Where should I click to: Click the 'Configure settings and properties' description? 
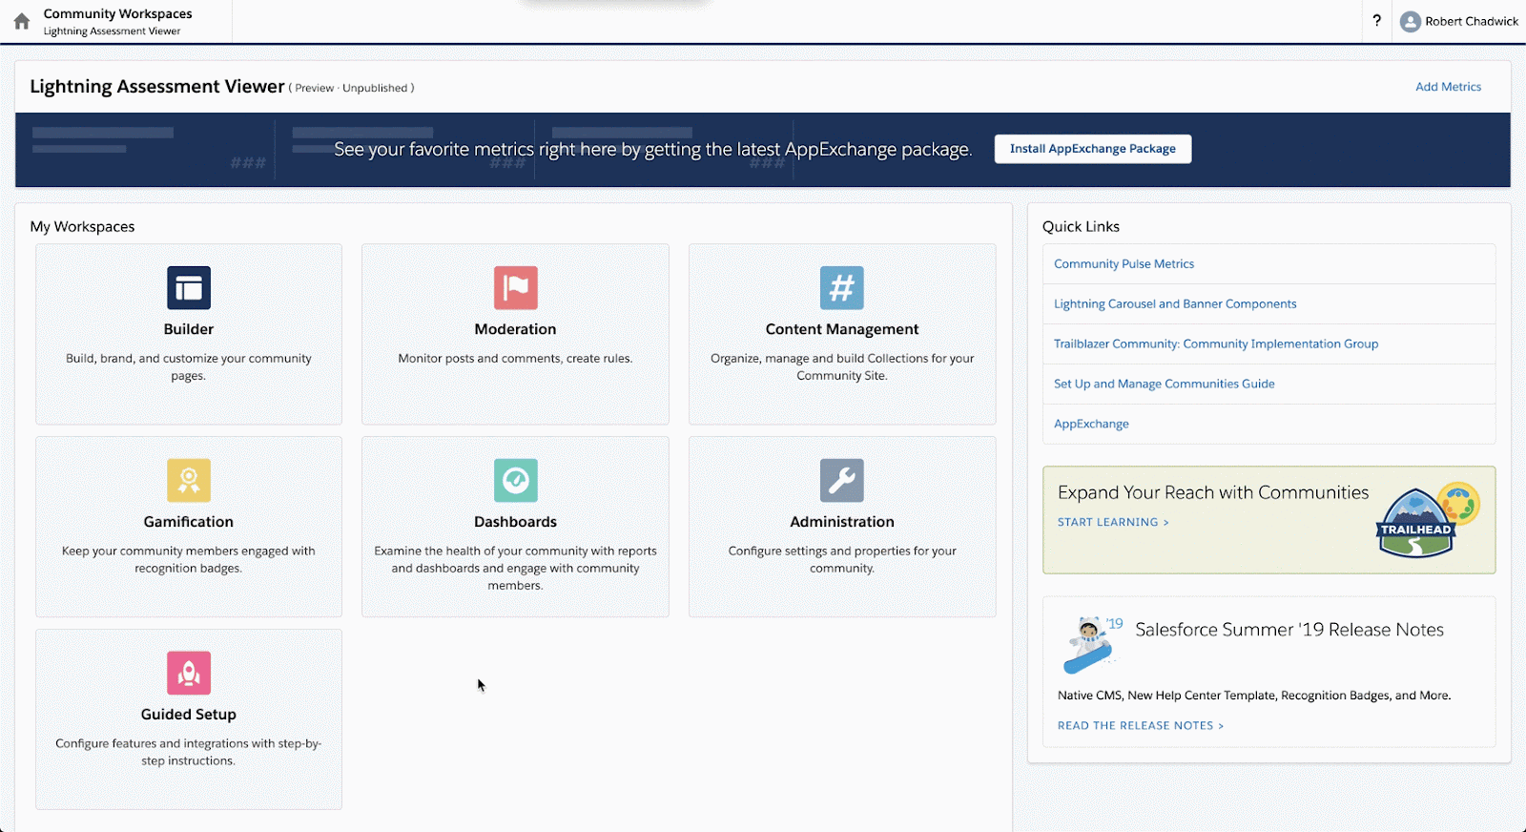pyautogui.click(x=842, y=560)
